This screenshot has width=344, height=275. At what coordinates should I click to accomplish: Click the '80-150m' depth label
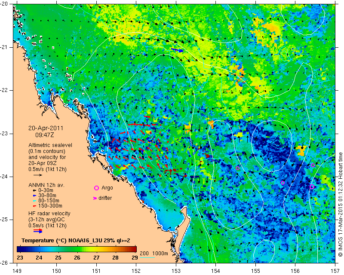pyautogui.click(x=49, y=201)
